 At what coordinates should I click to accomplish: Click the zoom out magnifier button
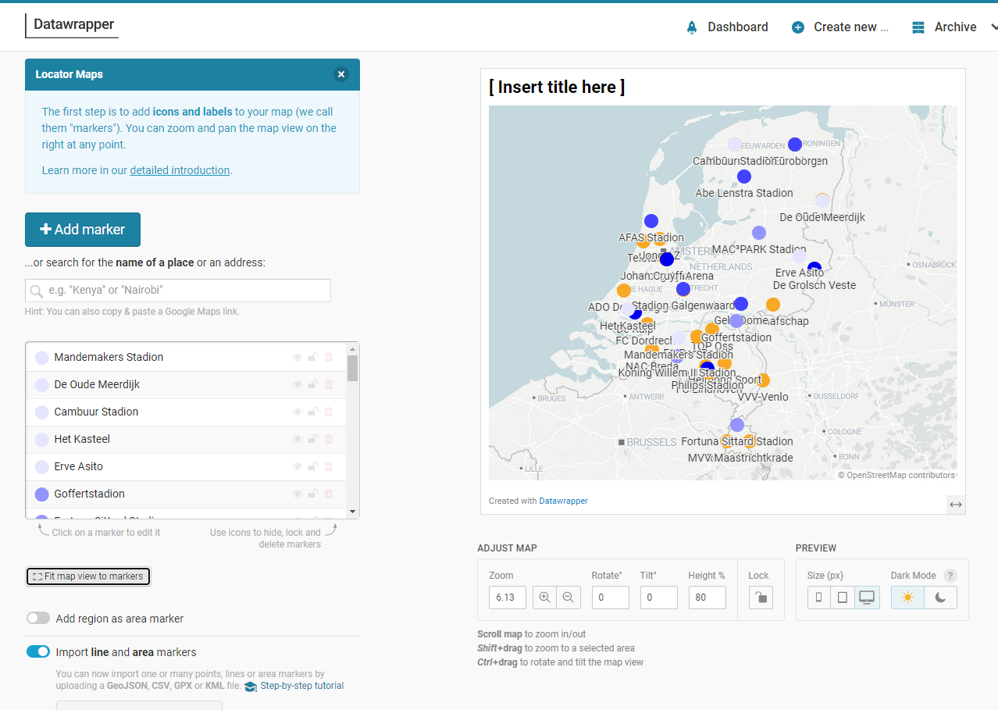point(568,598)
